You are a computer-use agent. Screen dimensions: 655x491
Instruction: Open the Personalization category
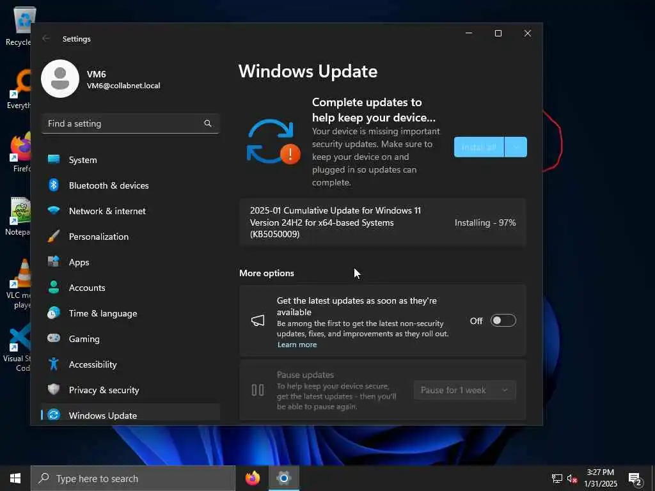(130, 237)
